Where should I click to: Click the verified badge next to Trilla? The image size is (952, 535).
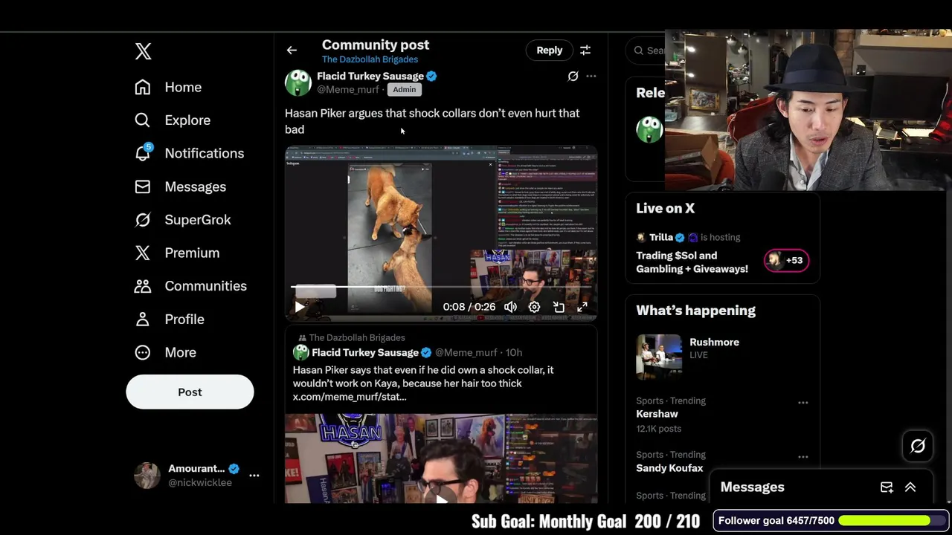(x=680, y=238)
